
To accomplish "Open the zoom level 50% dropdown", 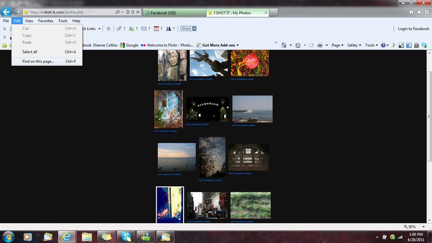I will (x=415, y=226).
